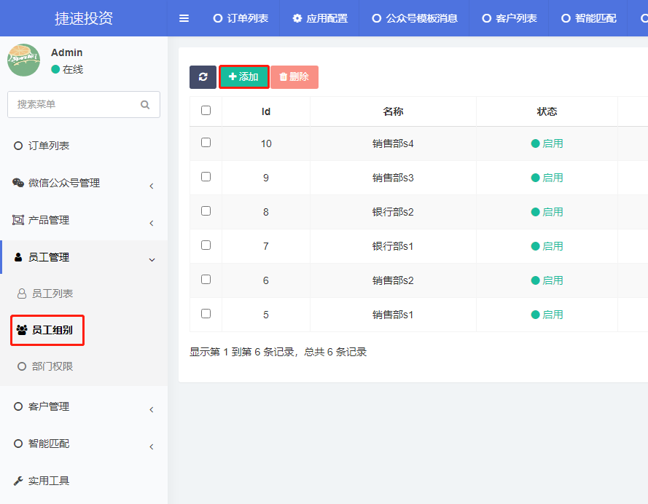Click the green 添加 add button
The width and height of the screenshot is (648, 504).
[x=244, y=76]
